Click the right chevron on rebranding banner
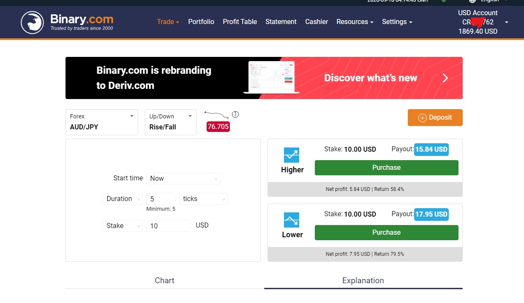This screenshot has width=524, height=303. 445,78
